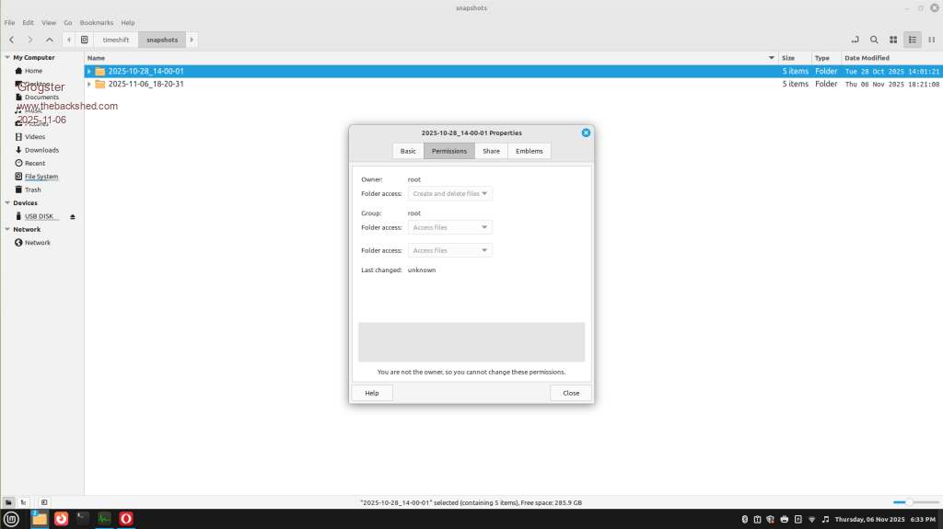Hide the sidebar using status bar button
The image size is (943, 529).
coord(43,502)
